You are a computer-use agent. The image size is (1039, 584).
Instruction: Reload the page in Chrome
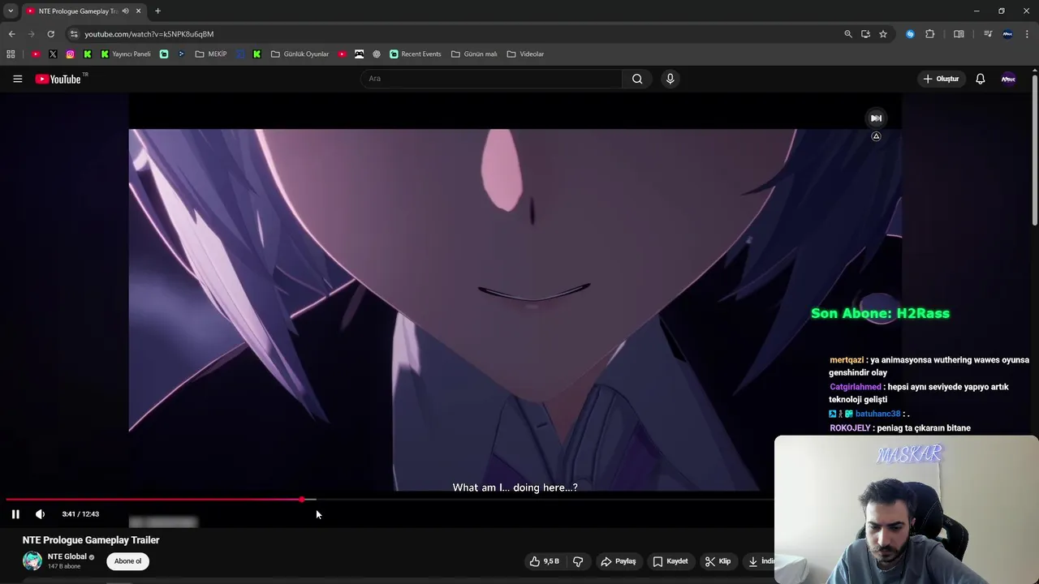tap(50, 34)
